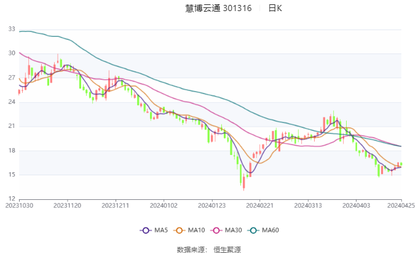Viewport: 418px width, 254px height.
Task: Toggle MA30 visibility by its legend text
Action: (x=233, y=230)
